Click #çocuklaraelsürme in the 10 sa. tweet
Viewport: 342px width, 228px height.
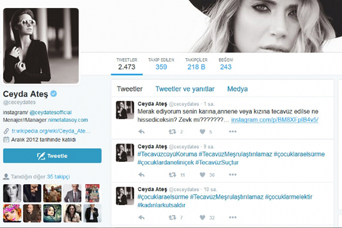click(x=162, y=197)
